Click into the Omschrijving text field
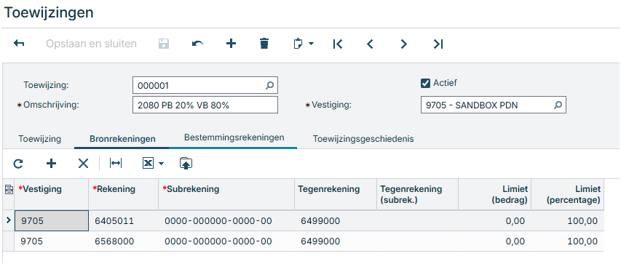621x264 pixels. [205, 105]
